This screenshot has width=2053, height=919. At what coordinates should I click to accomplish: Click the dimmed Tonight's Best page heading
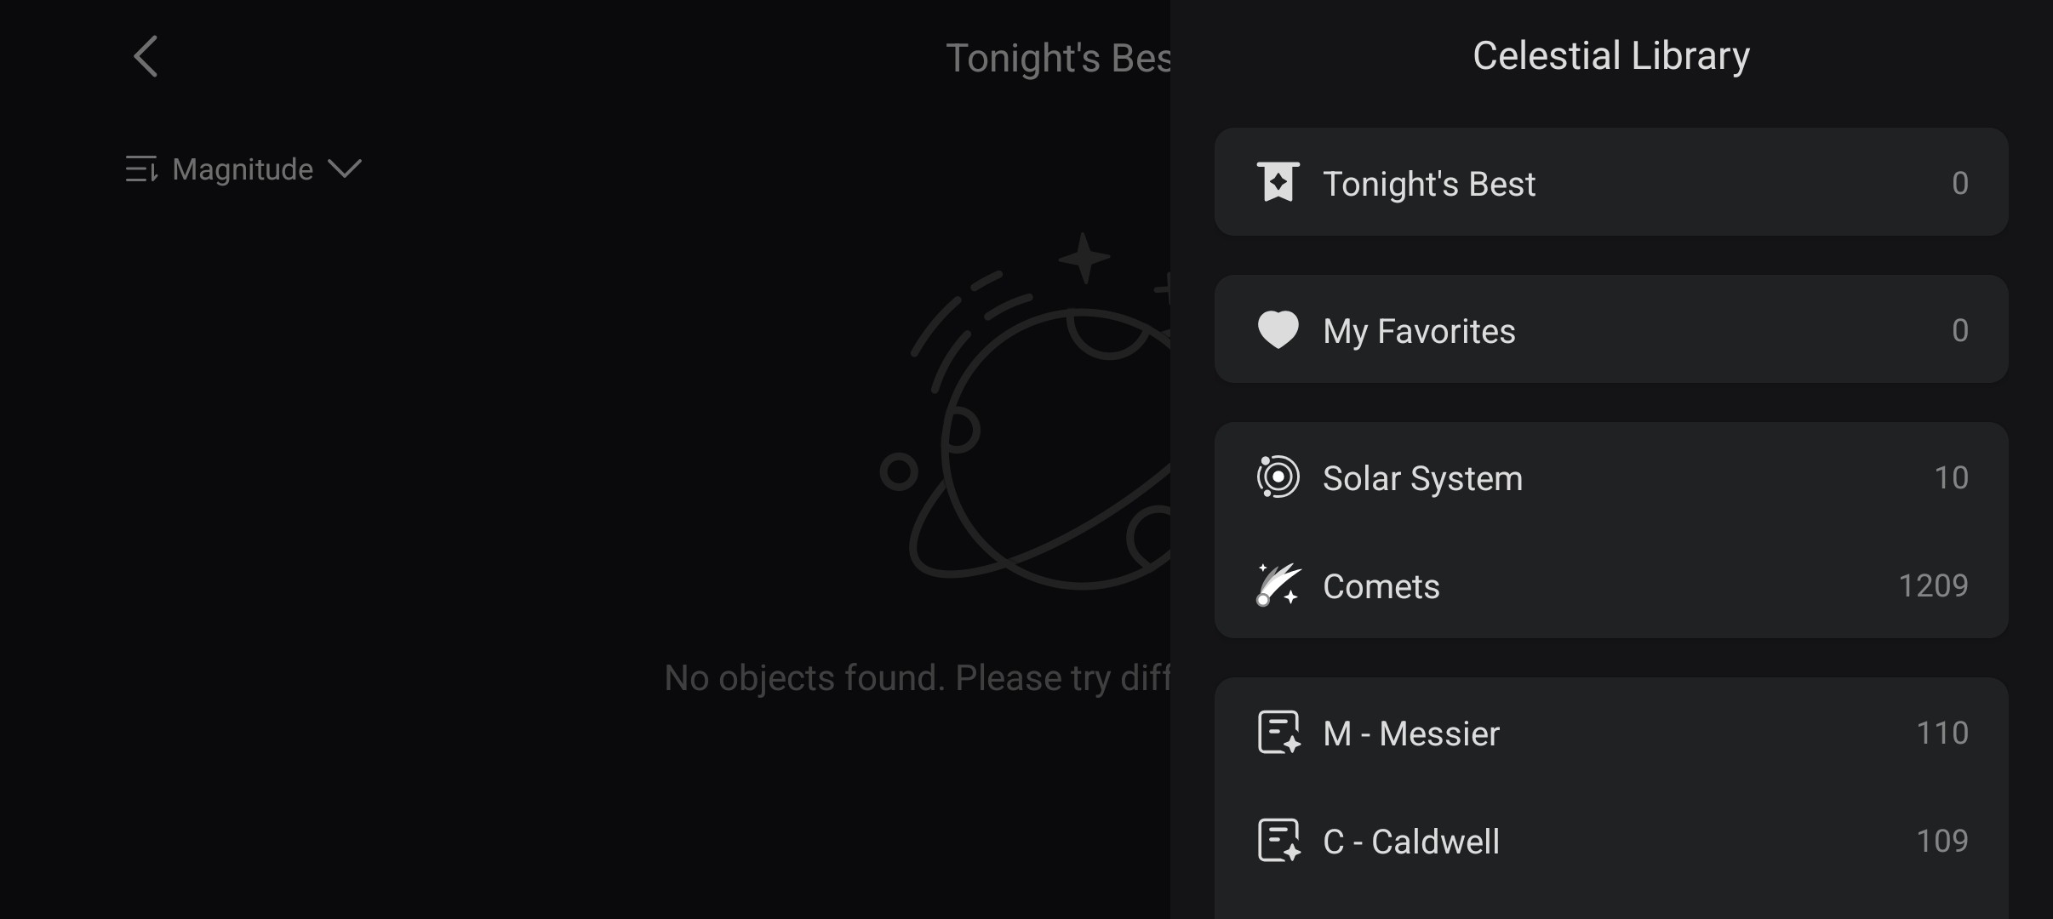click(1058, 58)
